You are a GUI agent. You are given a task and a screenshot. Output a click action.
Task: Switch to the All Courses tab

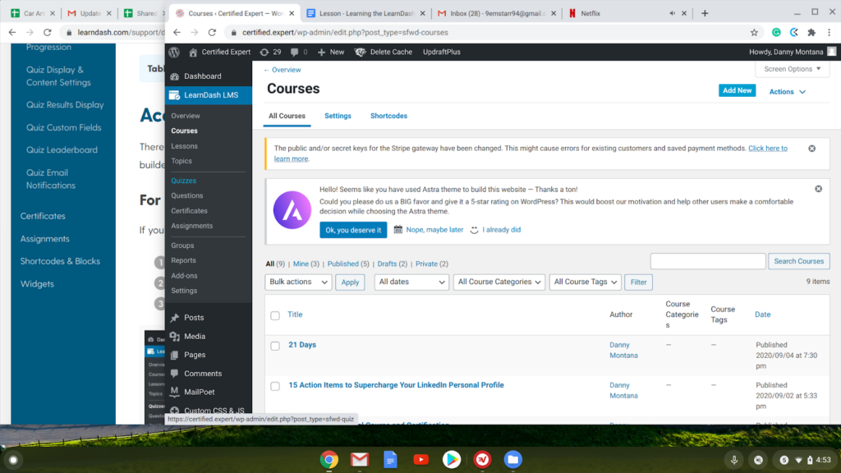pos(287,116)
